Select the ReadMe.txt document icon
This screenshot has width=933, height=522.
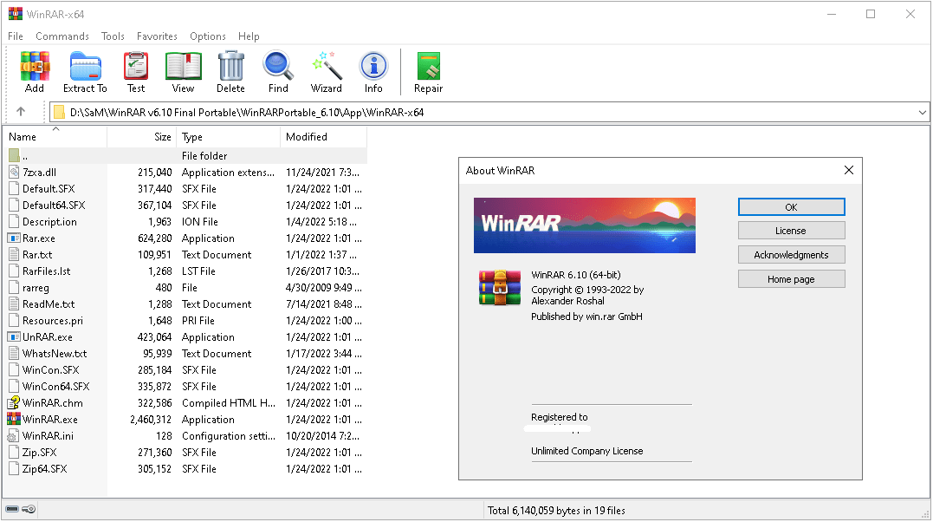pos(14,303)
